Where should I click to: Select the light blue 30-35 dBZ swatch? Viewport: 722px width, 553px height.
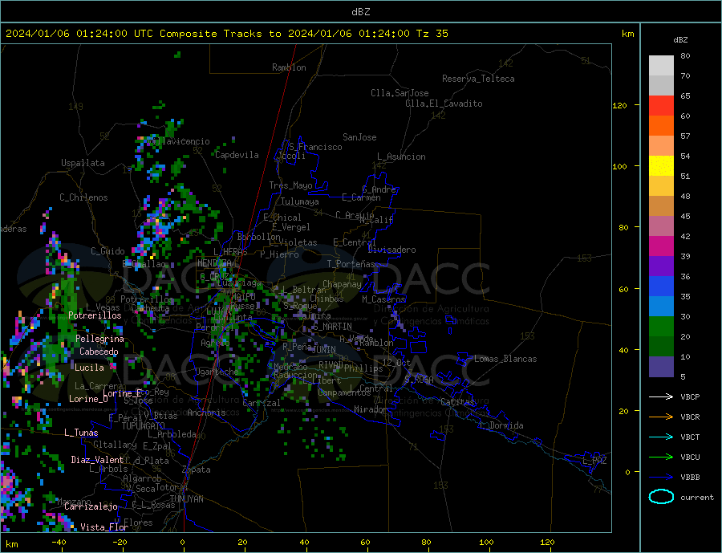(661, 307)
